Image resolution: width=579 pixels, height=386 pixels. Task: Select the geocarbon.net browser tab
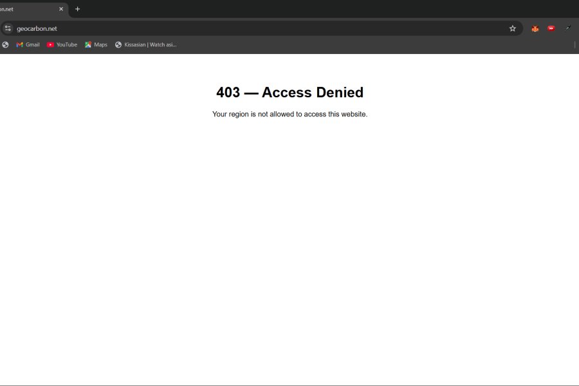(26, 9)
